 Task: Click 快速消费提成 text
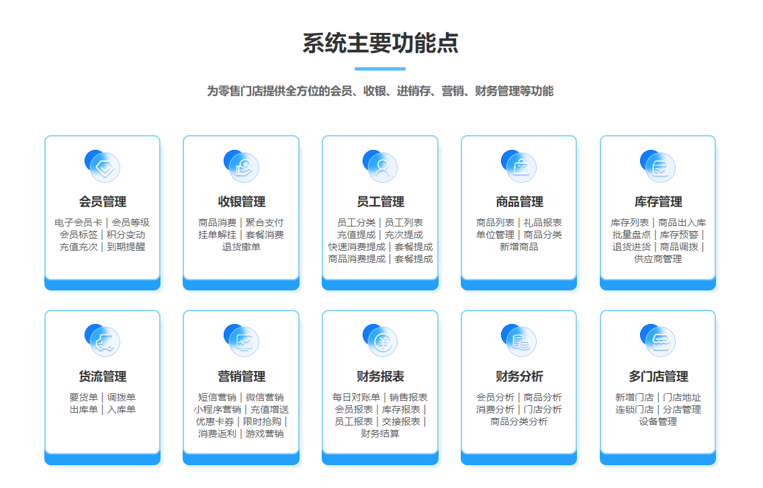point(357,247)
